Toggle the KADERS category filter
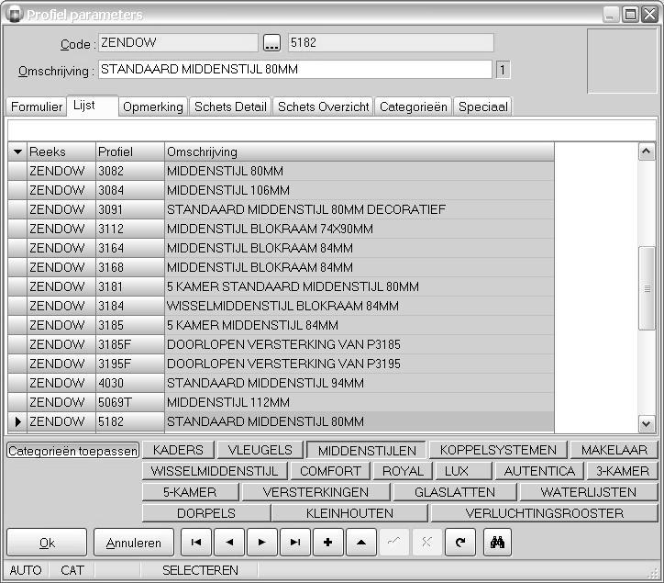The height and width of the screenshot is (583, 664). (x=178, y=450)
